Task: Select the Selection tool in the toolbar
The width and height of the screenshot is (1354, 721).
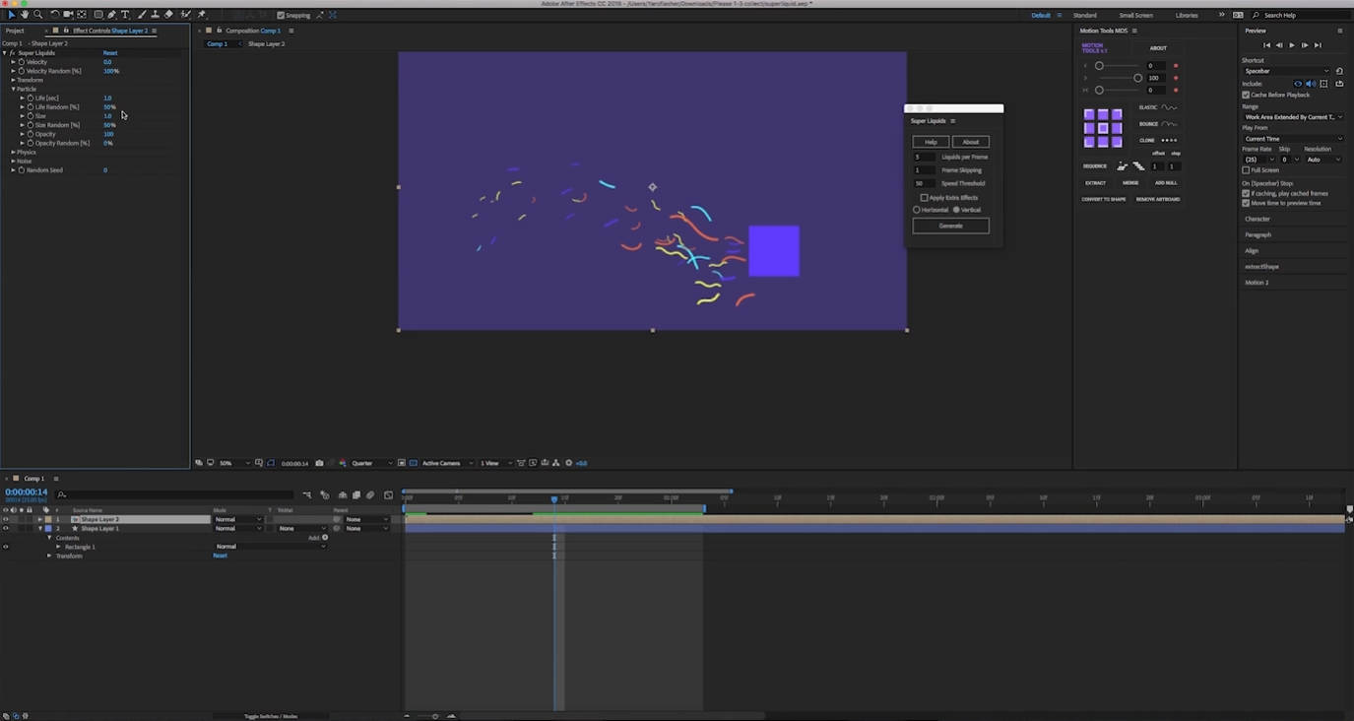Action: click(x=12, y=15)
